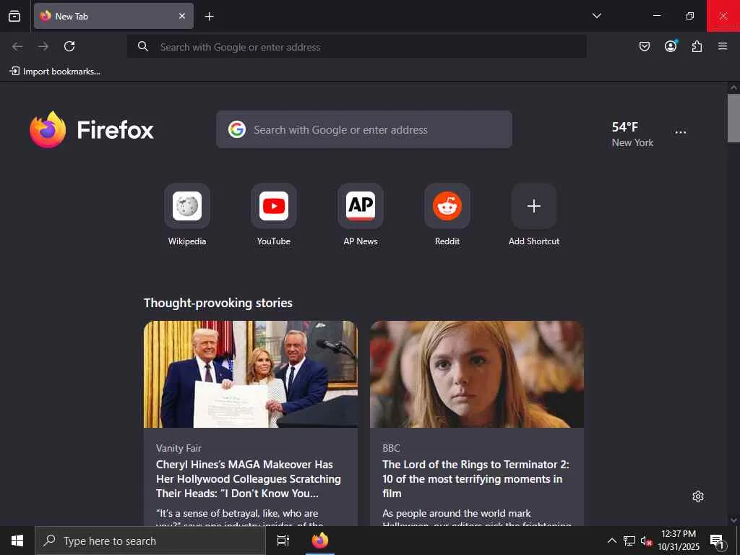740x555 pixels.
Task: Open the Pocket save icon
Action: coord(644,46)
